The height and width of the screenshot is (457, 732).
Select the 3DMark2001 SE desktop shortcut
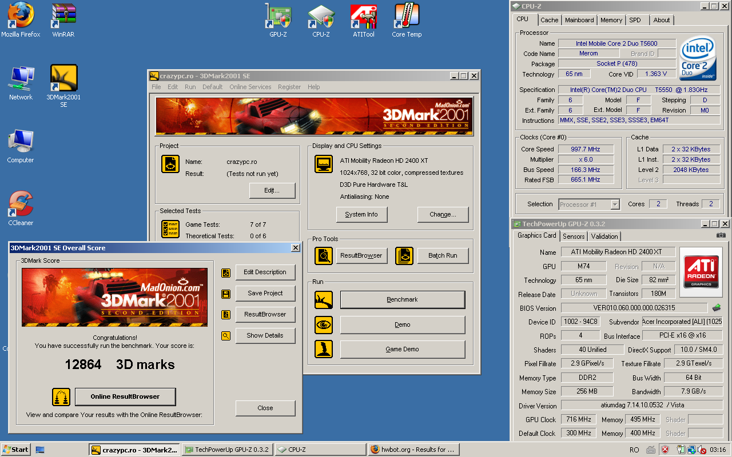[x=63, y=86]
